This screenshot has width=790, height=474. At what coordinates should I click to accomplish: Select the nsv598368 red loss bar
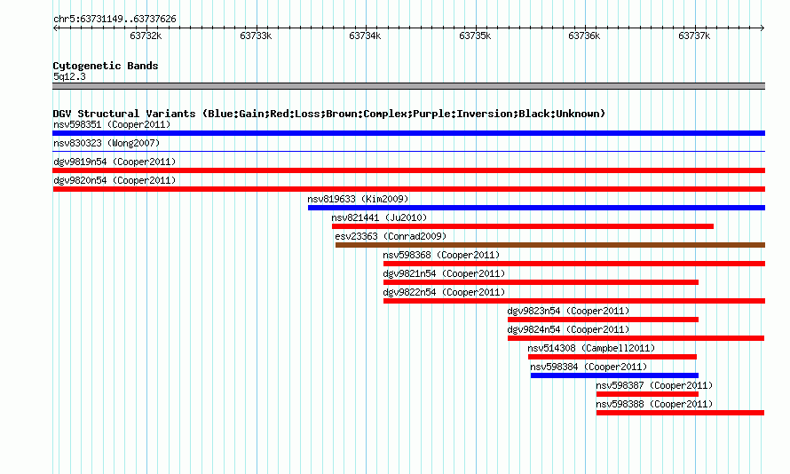[573, 264]
